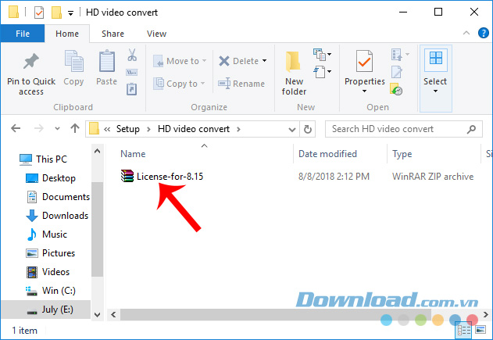Expand the Delete options arrow
Viewport: 493px width, 340px height.
pyautogui.click(x=264, y=61)
